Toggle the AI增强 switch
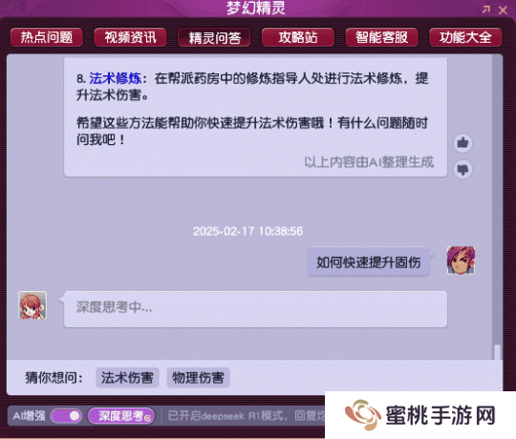 click(66, 416)
